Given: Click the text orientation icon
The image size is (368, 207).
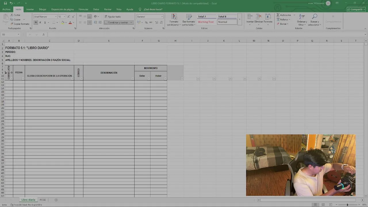Looking at the screenshot, I should (x=95, y=17).
